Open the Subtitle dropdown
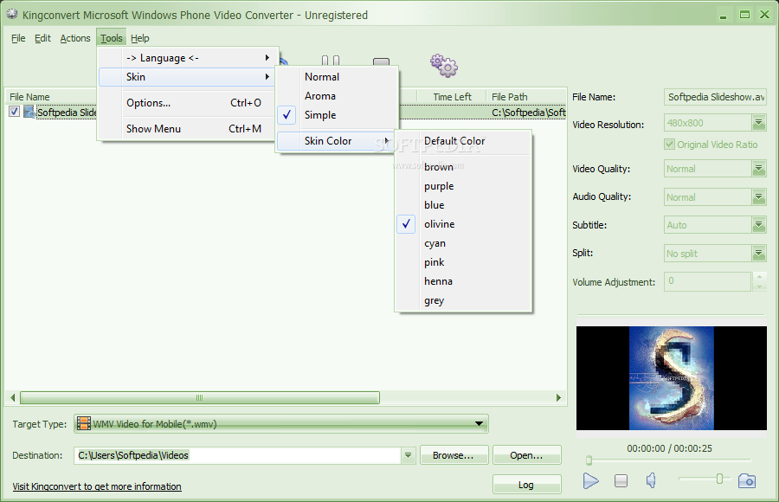The image size is (779, 502). pyautogui.click(x=758, y=225)
